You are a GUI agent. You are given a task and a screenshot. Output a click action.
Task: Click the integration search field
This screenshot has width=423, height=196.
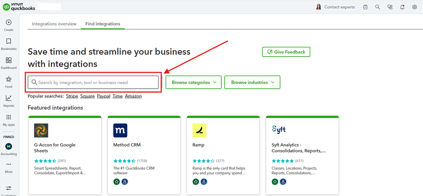(x=93, y=82)
